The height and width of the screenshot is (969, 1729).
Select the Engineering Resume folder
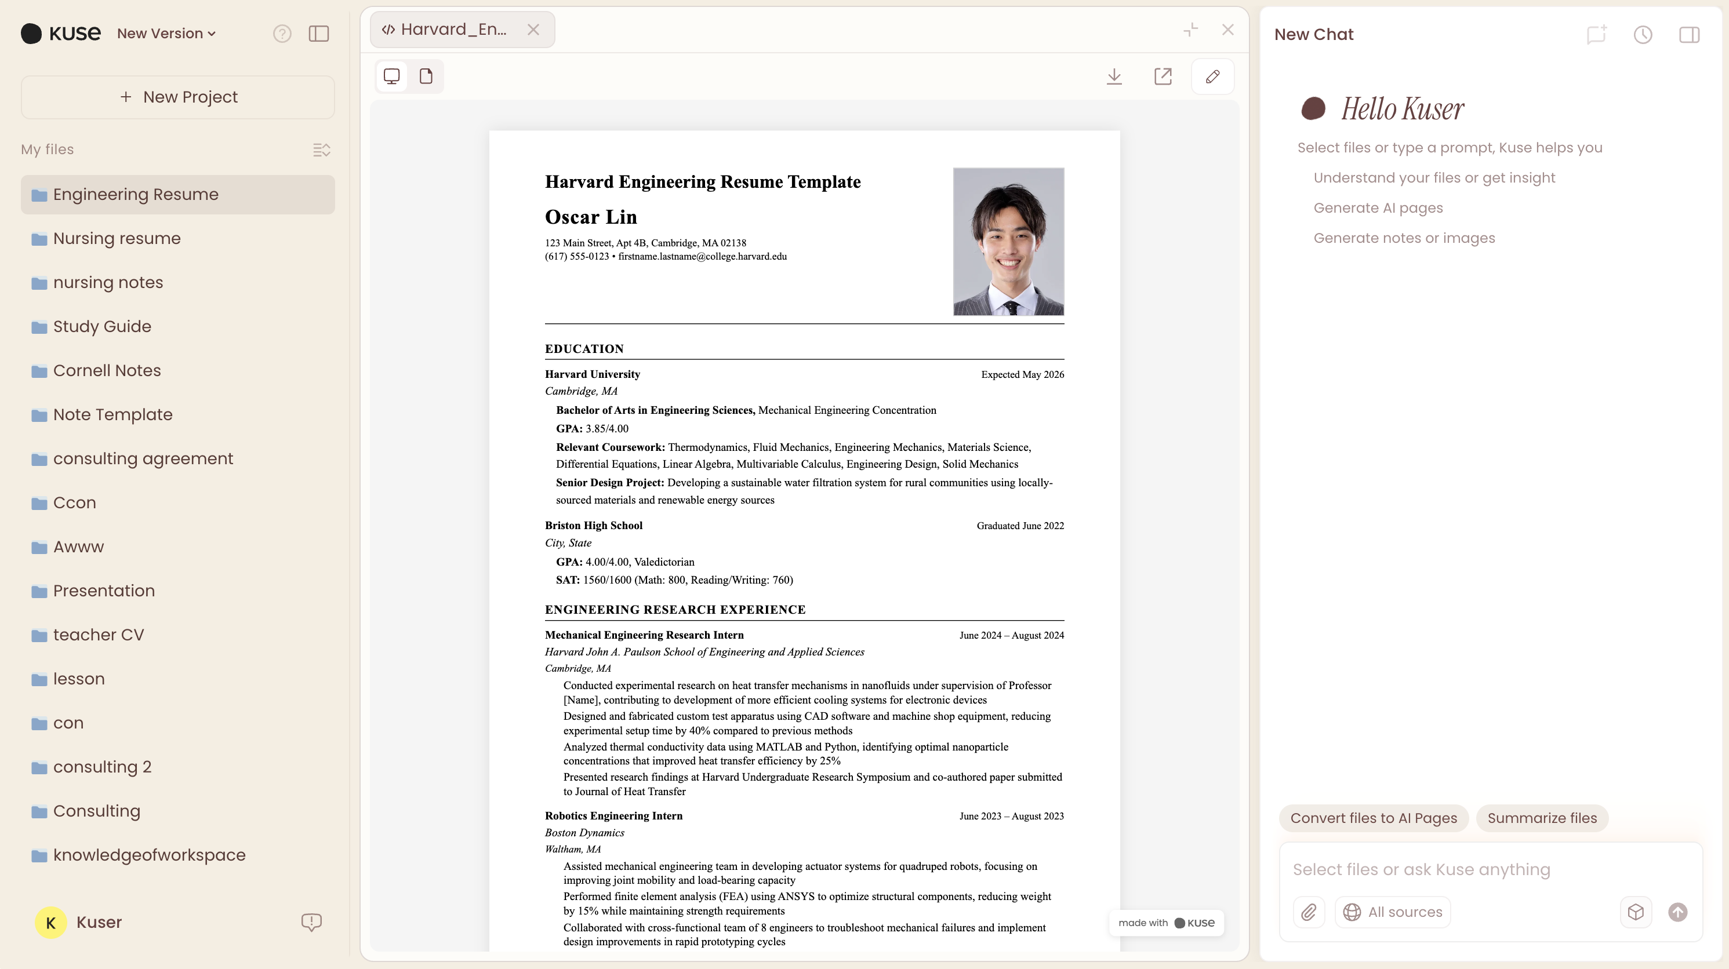(136, 194)
